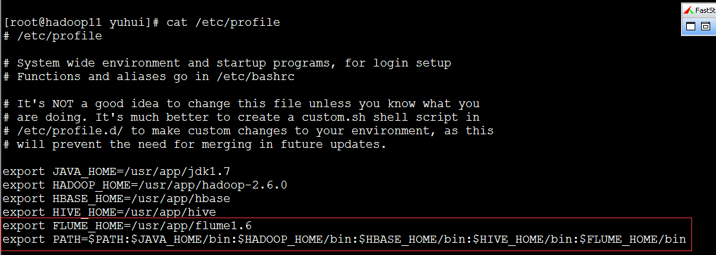The image size is (716, 255).
Task: Click the Capture Window/Object icon in FastStone
Action: 706,26
